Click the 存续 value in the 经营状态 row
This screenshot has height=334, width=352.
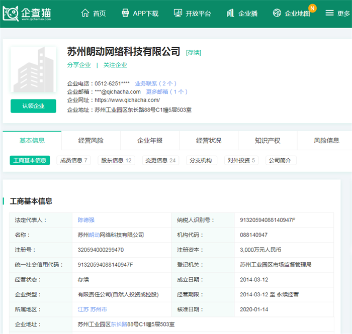click(x=83, y=280)
